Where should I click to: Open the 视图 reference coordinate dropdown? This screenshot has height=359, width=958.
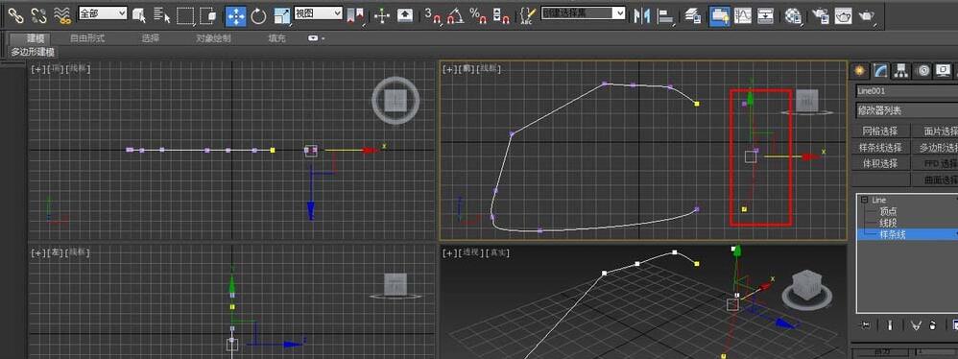pyautogui.click(x=319, y=13)
